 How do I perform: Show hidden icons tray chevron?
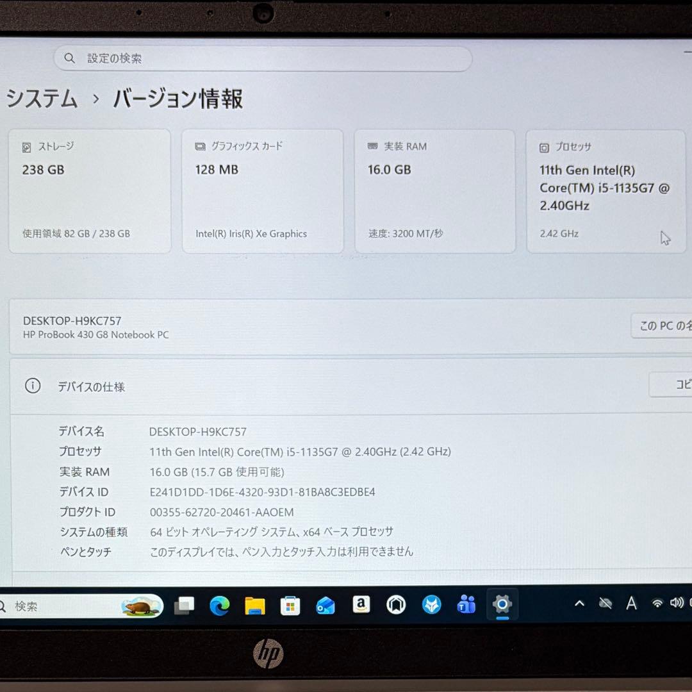pos(579,604)
